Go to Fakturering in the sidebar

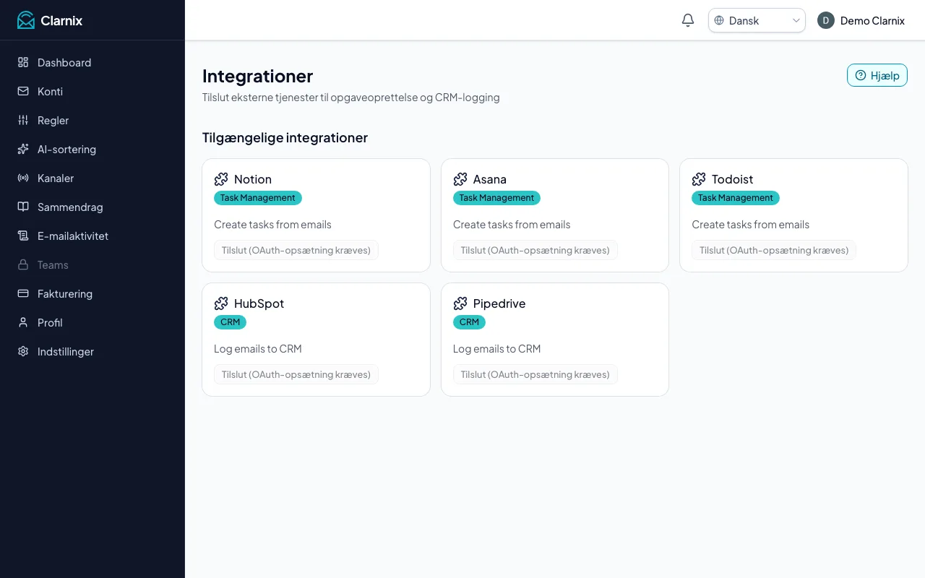92,293
